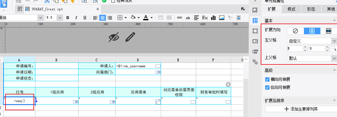
Task: Insert rich text element
Action: pyautogui.click(x=196, y=18)
